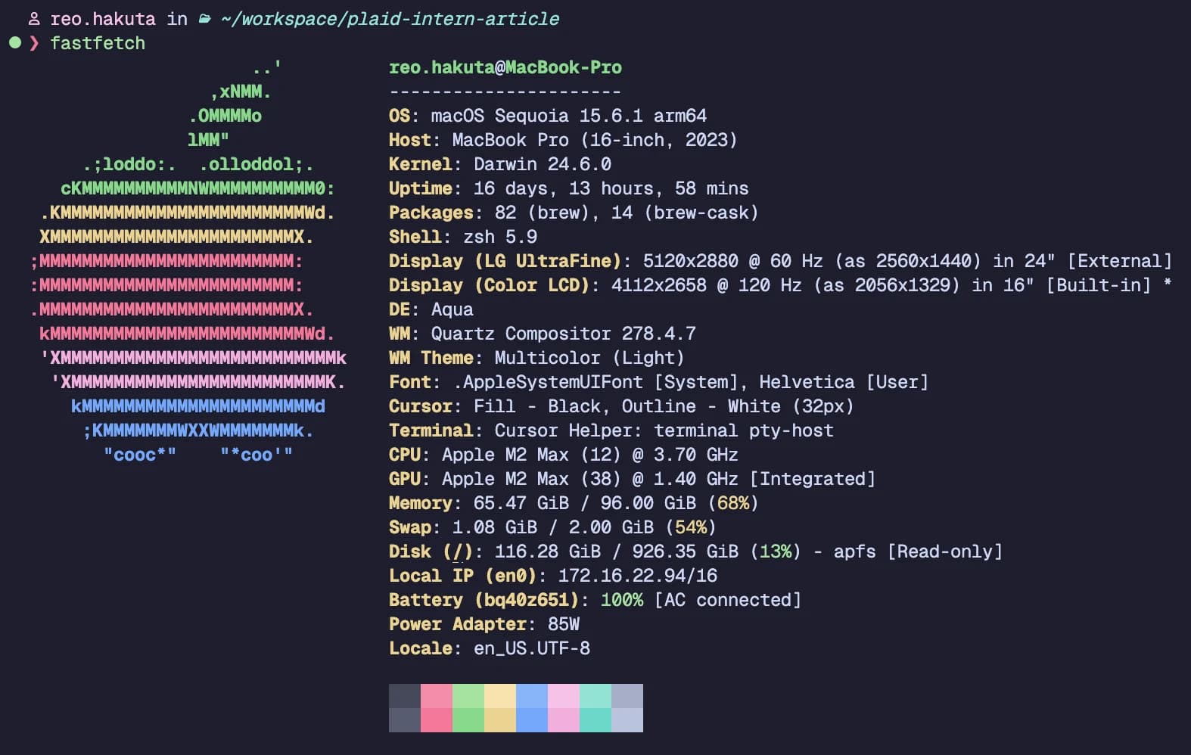Click the WM Theme value "Multicolor (Light)"
1191x755 pixels.
coord(589,358)
